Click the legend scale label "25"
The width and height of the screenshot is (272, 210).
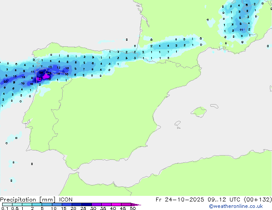tap(83, 208)
